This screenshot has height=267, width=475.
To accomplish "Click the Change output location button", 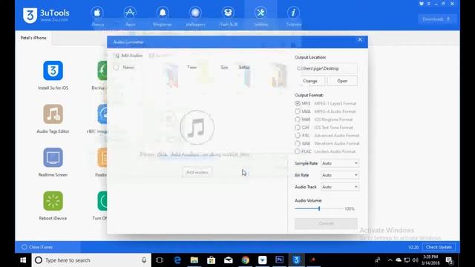I will click(310, 81).
